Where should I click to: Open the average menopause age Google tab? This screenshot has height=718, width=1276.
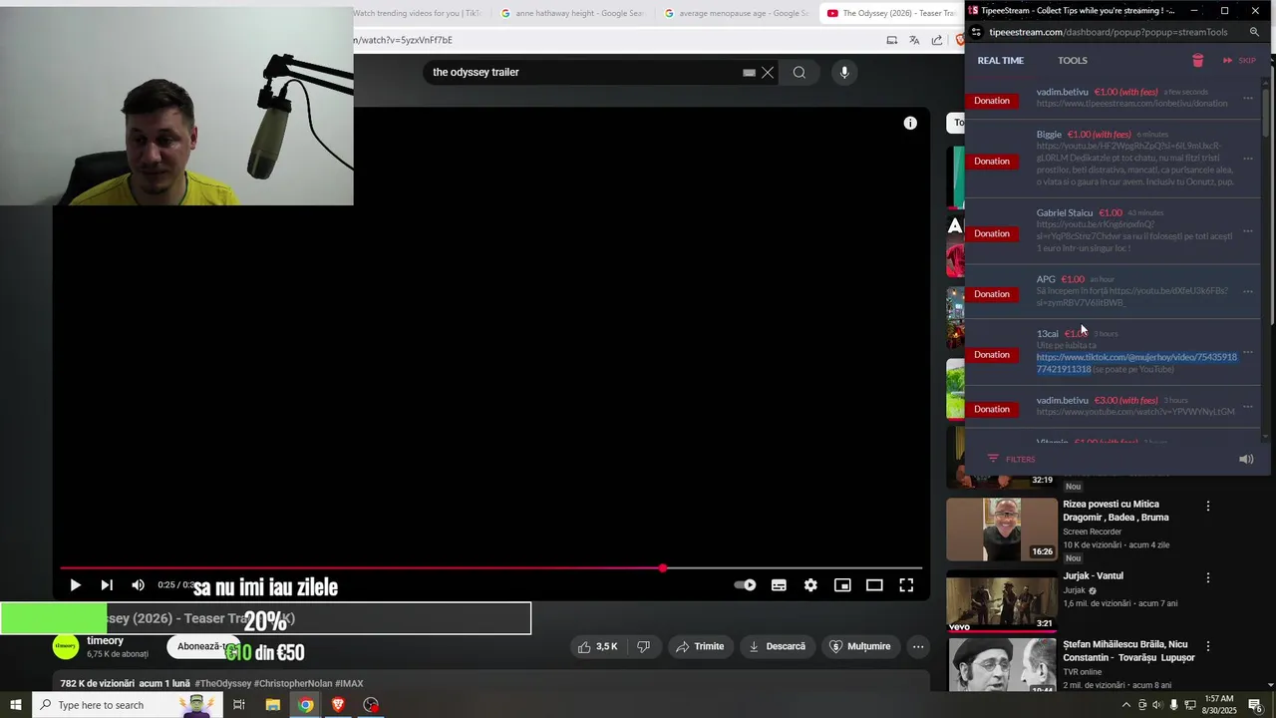click(x=736, y=13)
